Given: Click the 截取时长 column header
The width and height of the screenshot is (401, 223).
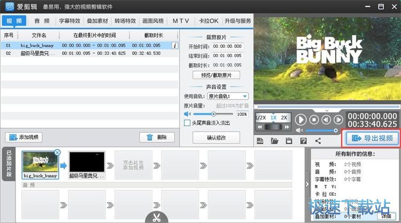Looking at the screenshot, I should [153, 35].
